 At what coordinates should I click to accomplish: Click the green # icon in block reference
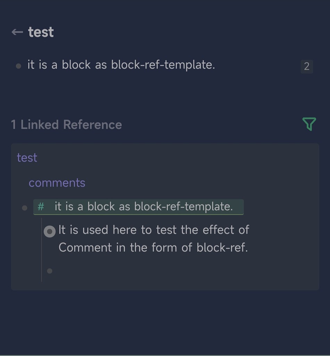[41, 207]
